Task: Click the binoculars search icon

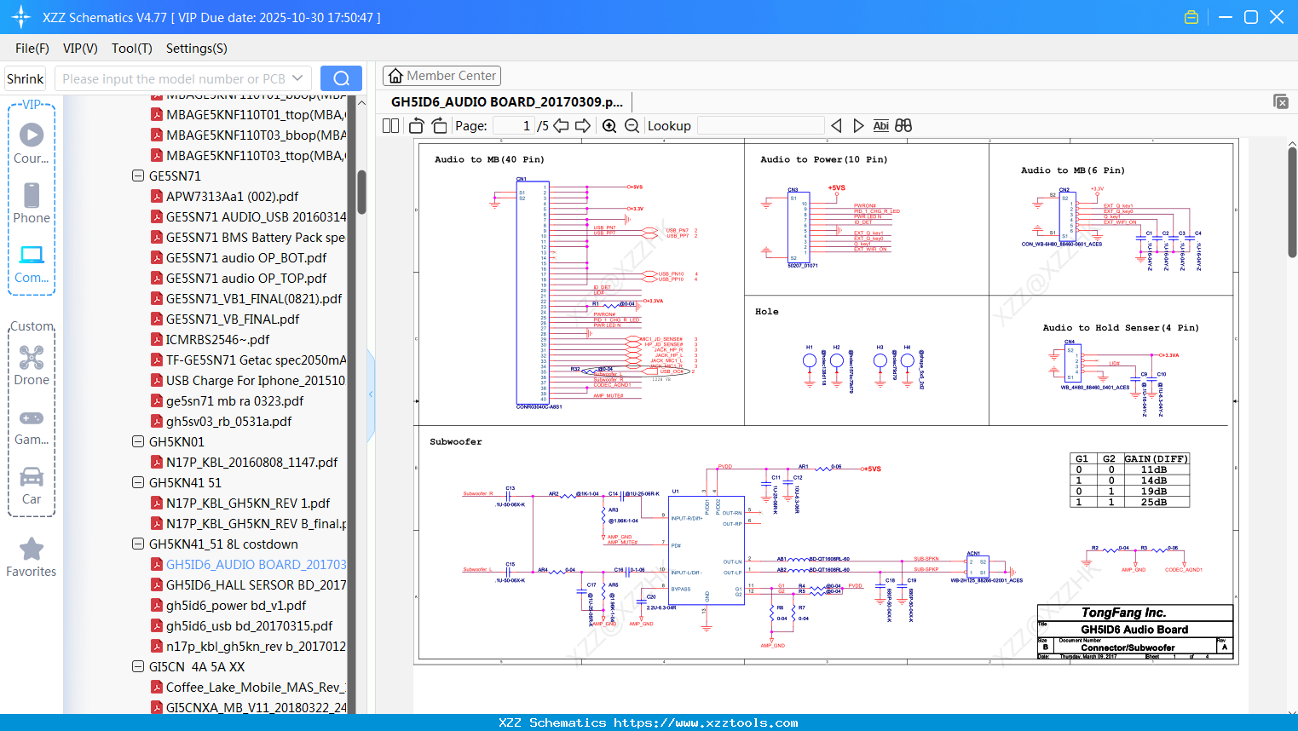Action: point(903,126)
